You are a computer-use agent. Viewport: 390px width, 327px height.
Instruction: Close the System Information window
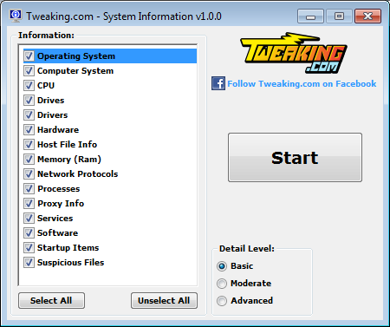[367, 16]
